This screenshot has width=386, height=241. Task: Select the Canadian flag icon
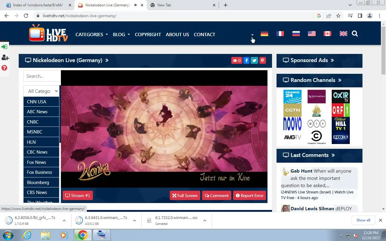coord(327,34)
